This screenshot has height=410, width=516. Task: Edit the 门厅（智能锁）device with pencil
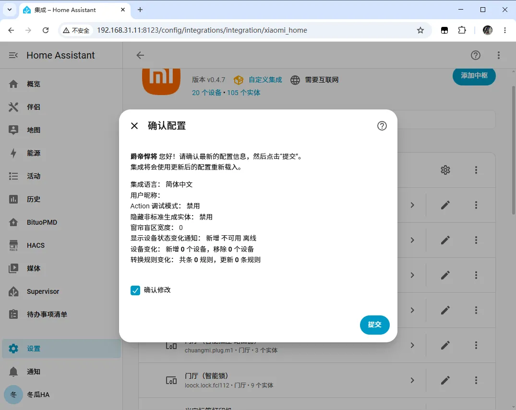click(445, 380)
